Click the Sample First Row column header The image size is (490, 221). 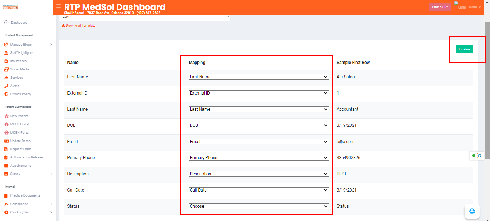click(353, 63)
